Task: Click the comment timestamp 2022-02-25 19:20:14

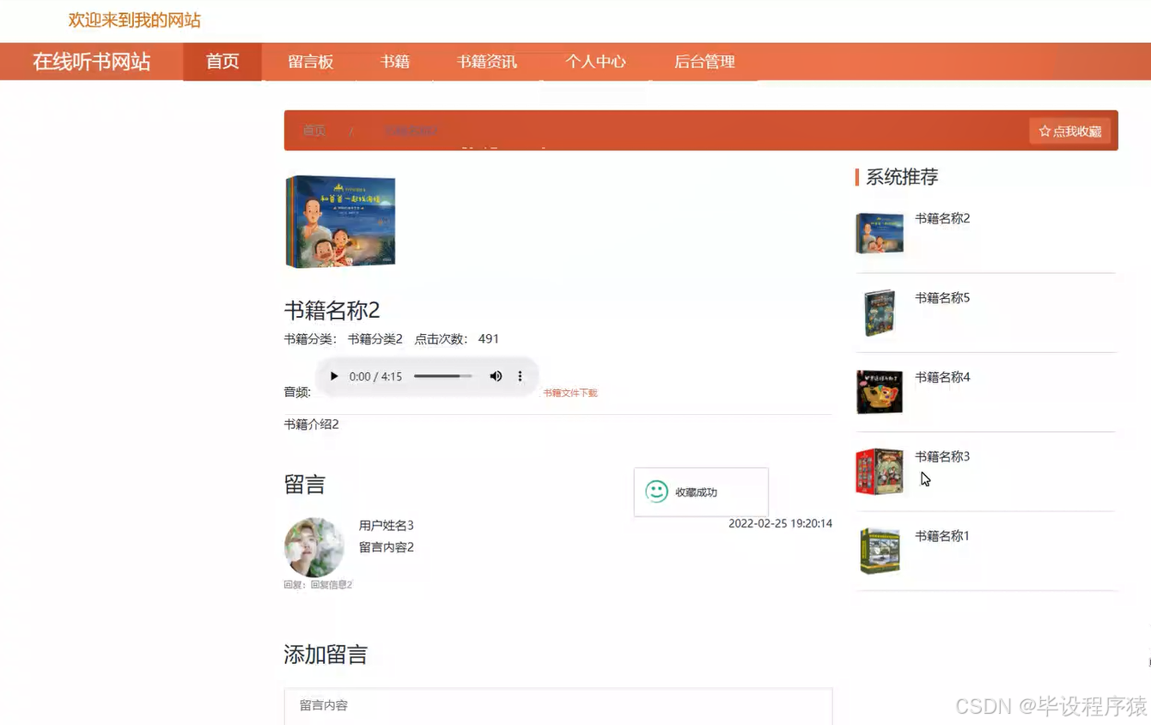Action: [780, 523]
